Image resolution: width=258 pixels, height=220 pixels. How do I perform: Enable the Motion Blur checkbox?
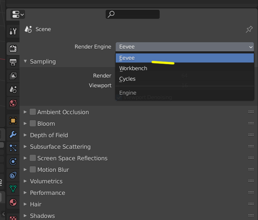coord(33,170)
